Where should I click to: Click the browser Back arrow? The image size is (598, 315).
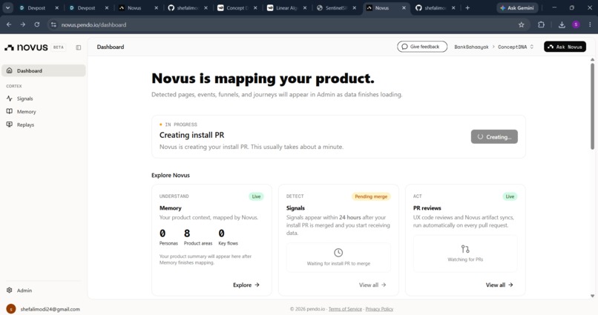pyautogui.click(x=9, y=24)
